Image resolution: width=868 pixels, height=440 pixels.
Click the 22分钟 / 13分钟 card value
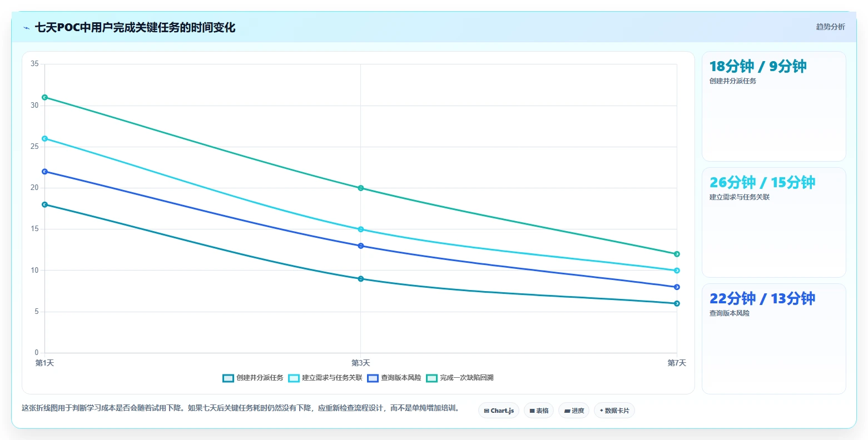pyautogui.click(x=762, y=298)
